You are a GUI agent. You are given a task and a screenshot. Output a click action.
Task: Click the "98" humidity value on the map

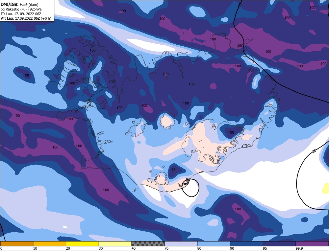(x=27, y=75)
